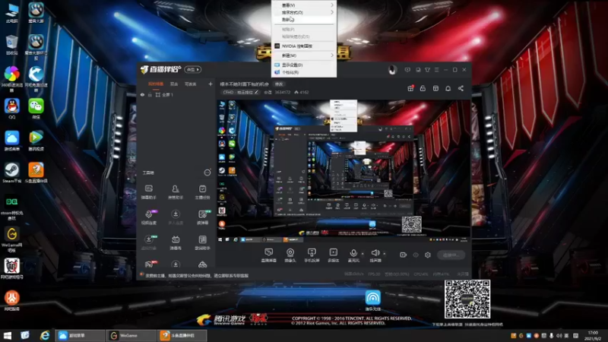Click the 修改 button beside stream title
Viewport: 608px width, 342px height.
click(x=279, y=84)
